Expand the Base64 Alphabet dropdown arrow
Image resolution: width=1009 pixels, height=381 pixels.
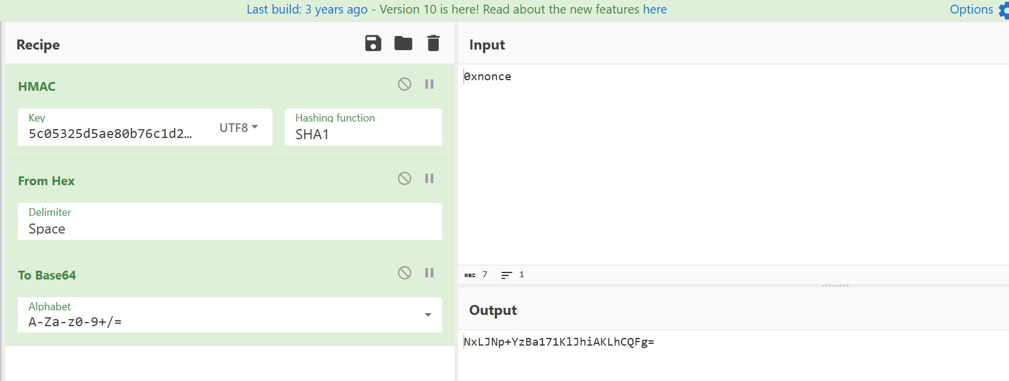click(x=428, y=315)
